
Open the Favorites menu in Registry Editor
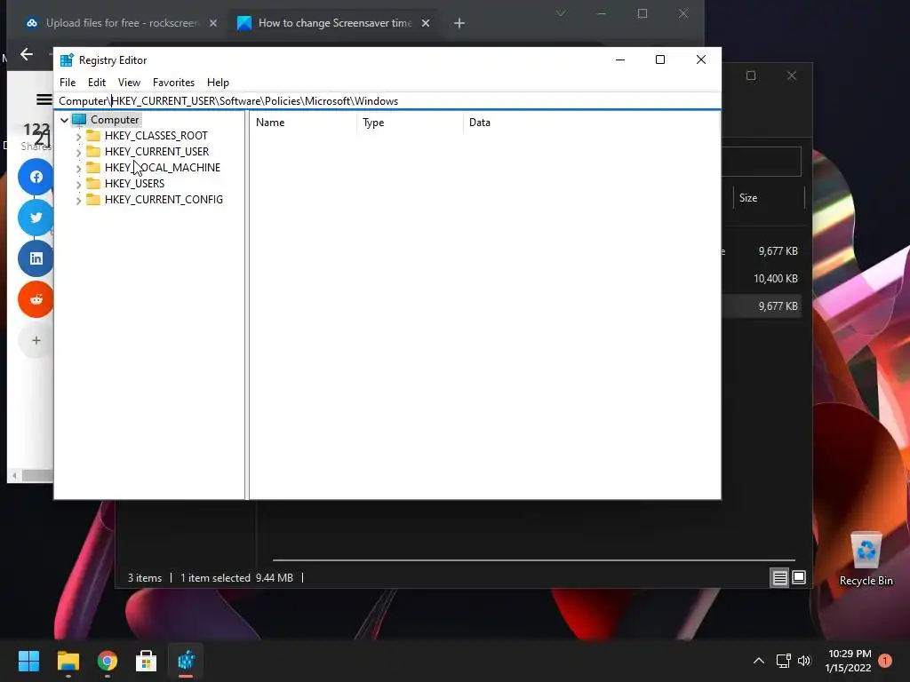tap(173, 83)
